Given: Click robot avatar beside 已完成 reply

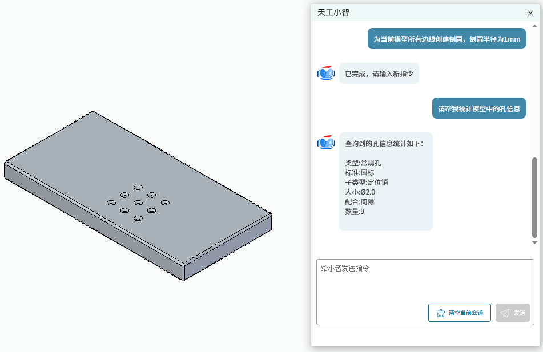Looking at the screenshot, I should (326, 73).
